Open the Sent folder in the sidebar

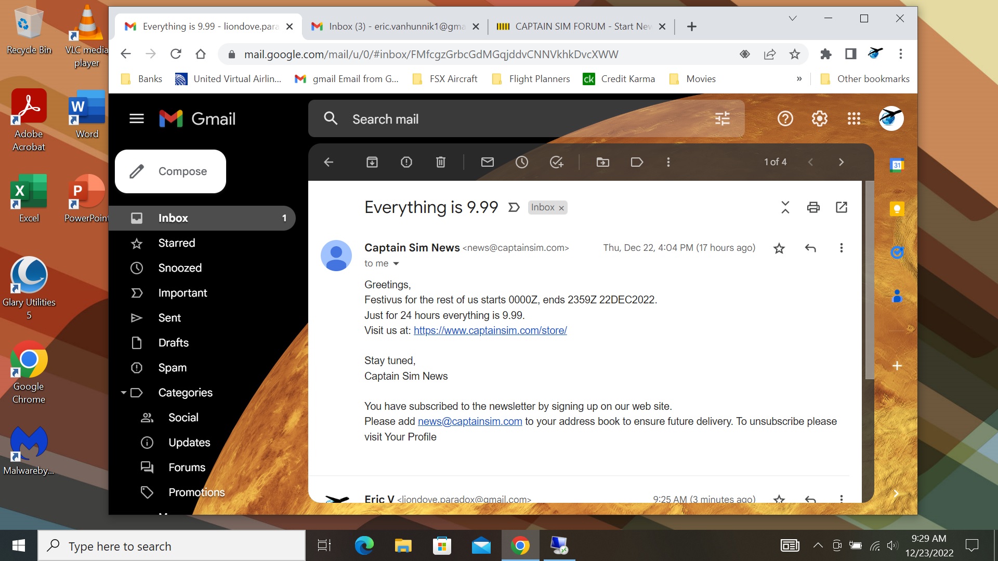169,318
